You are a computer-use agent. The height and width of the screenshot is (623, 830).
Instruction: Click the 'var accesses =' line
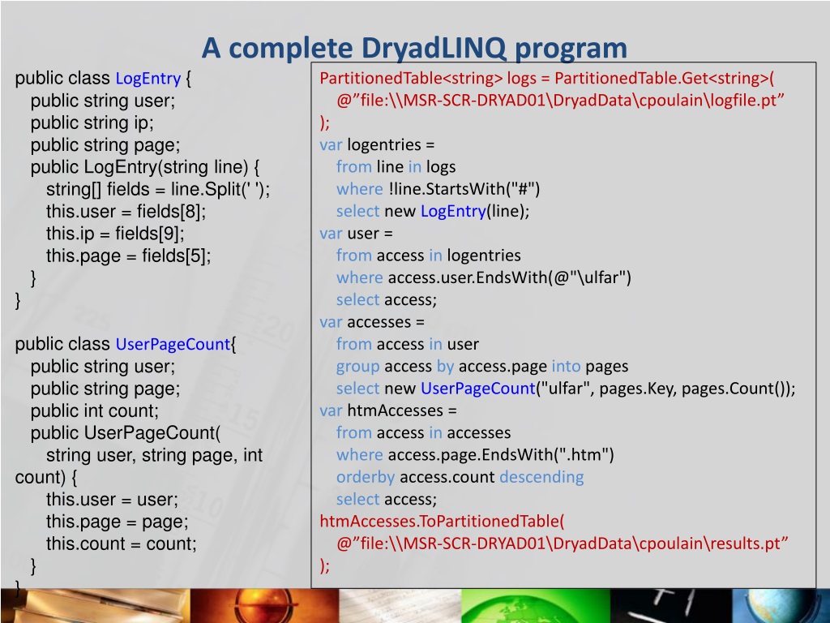372,322
